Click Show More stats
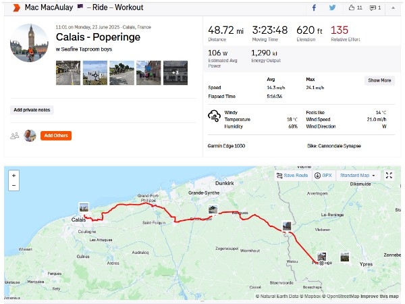 pos(379,80)
